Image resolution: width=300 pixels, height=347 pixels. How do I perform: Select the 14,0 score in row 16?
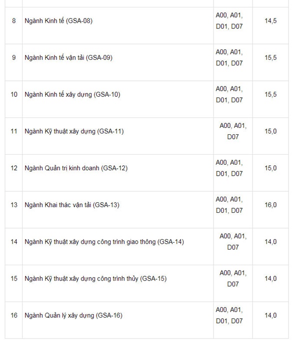tap(270, 316)
